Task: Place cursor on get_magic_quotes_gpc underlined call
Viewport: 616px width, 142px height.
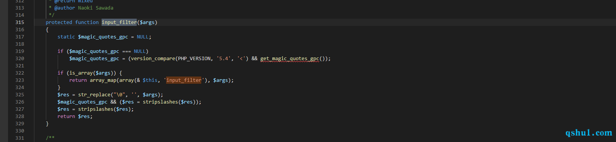Action: (290, 59)
